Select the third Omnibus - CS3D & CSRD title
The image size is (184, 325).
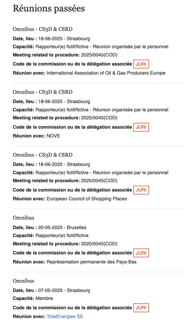click(43, 155)
